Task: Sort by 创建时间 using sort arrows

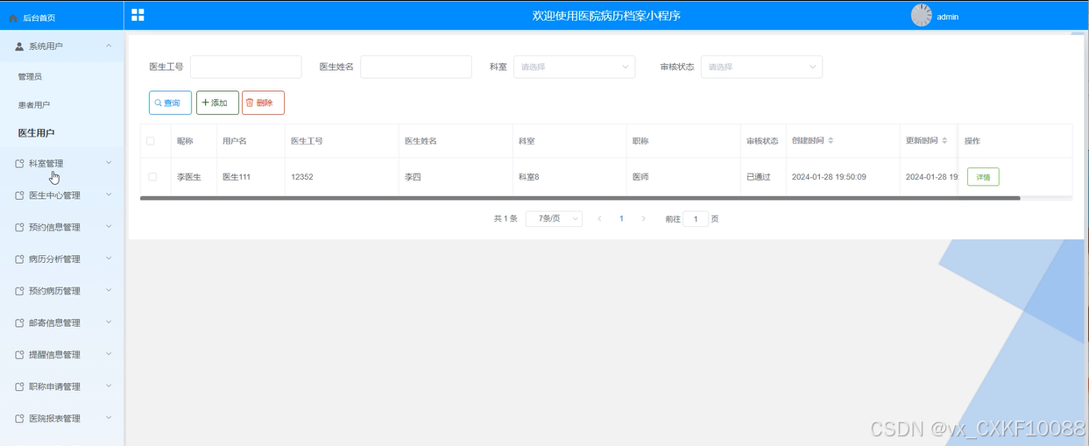Action: pyautogui.click(x=831, y=140)
